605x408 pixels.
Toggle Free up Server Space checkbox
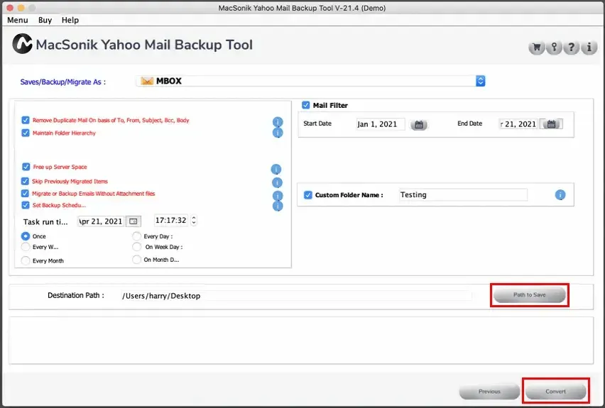26,167
